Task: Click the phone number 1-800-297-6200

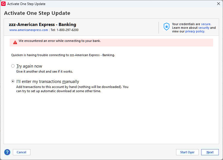Action: [68, 30]
